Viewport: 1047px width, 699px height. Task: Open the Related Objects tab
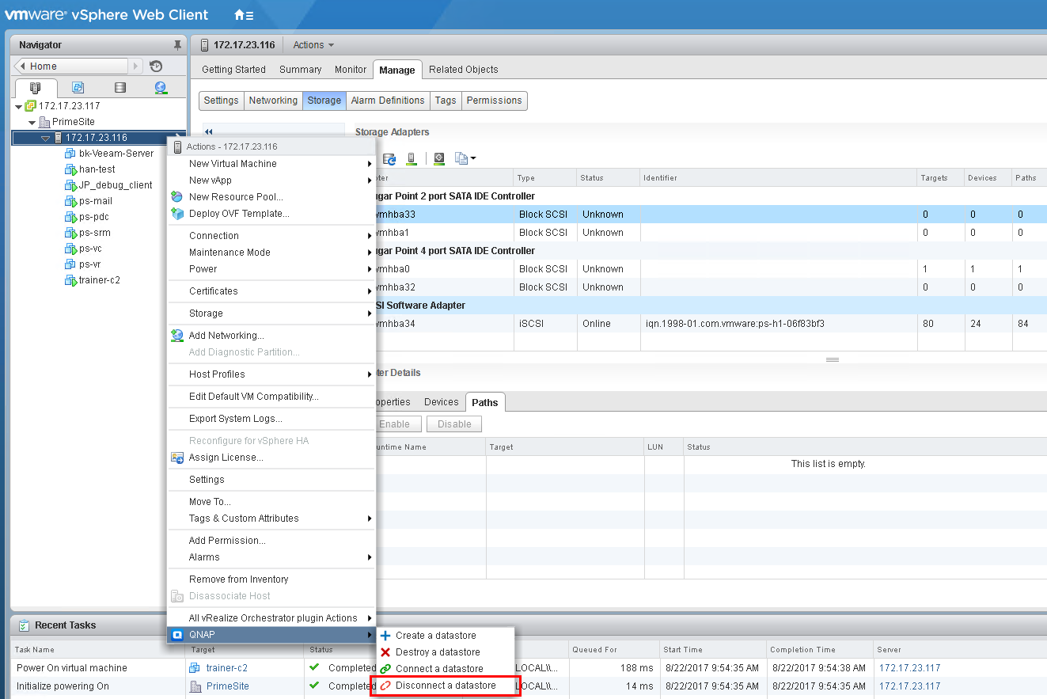coord(464,70)
